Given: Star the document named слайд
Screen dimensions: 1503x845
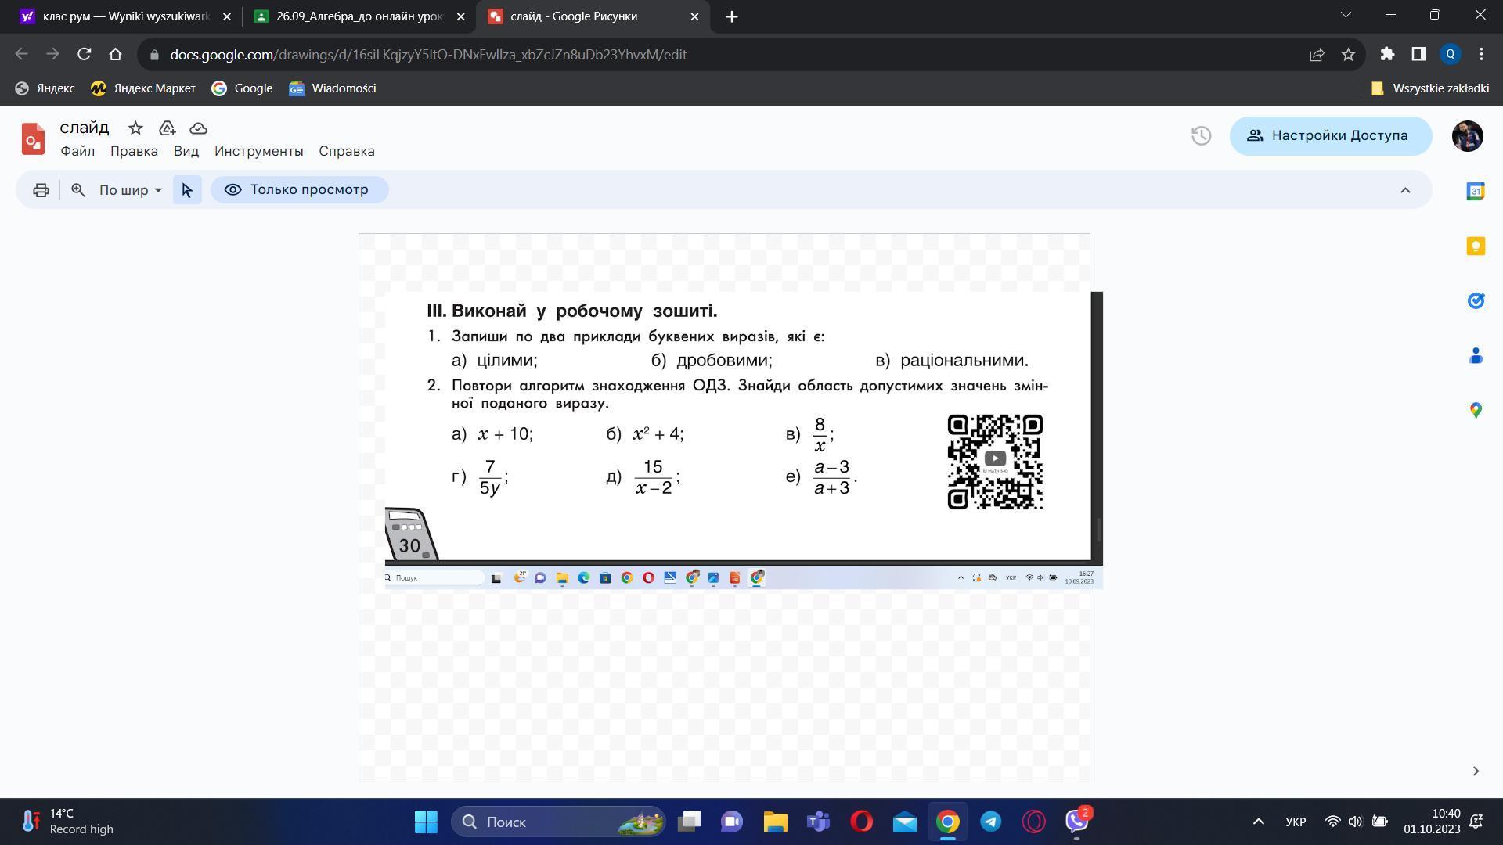Looking at the screenshot, I should pos(135,128).
